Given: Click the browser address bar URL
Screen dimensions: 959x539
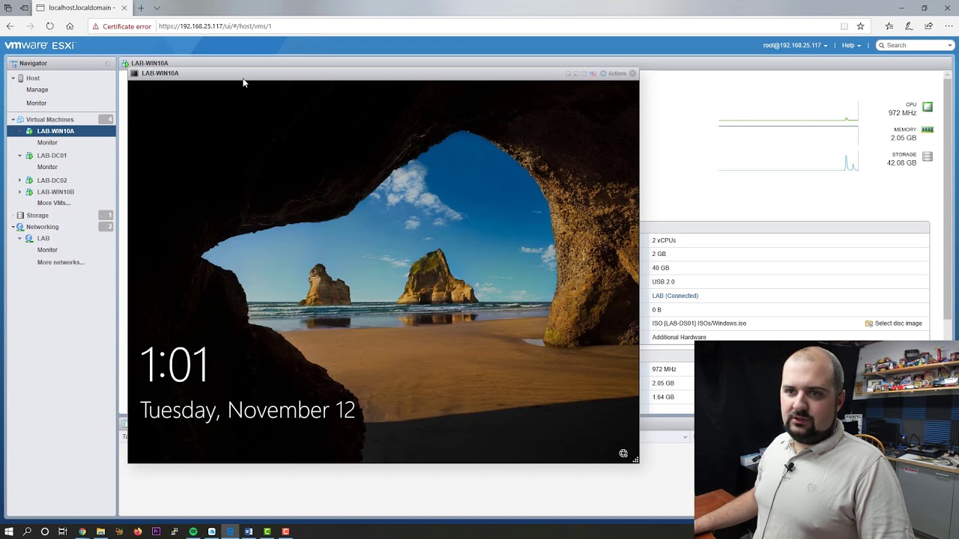Looking at the screenshot, I should pyautogui.click(x=215, y=26).
